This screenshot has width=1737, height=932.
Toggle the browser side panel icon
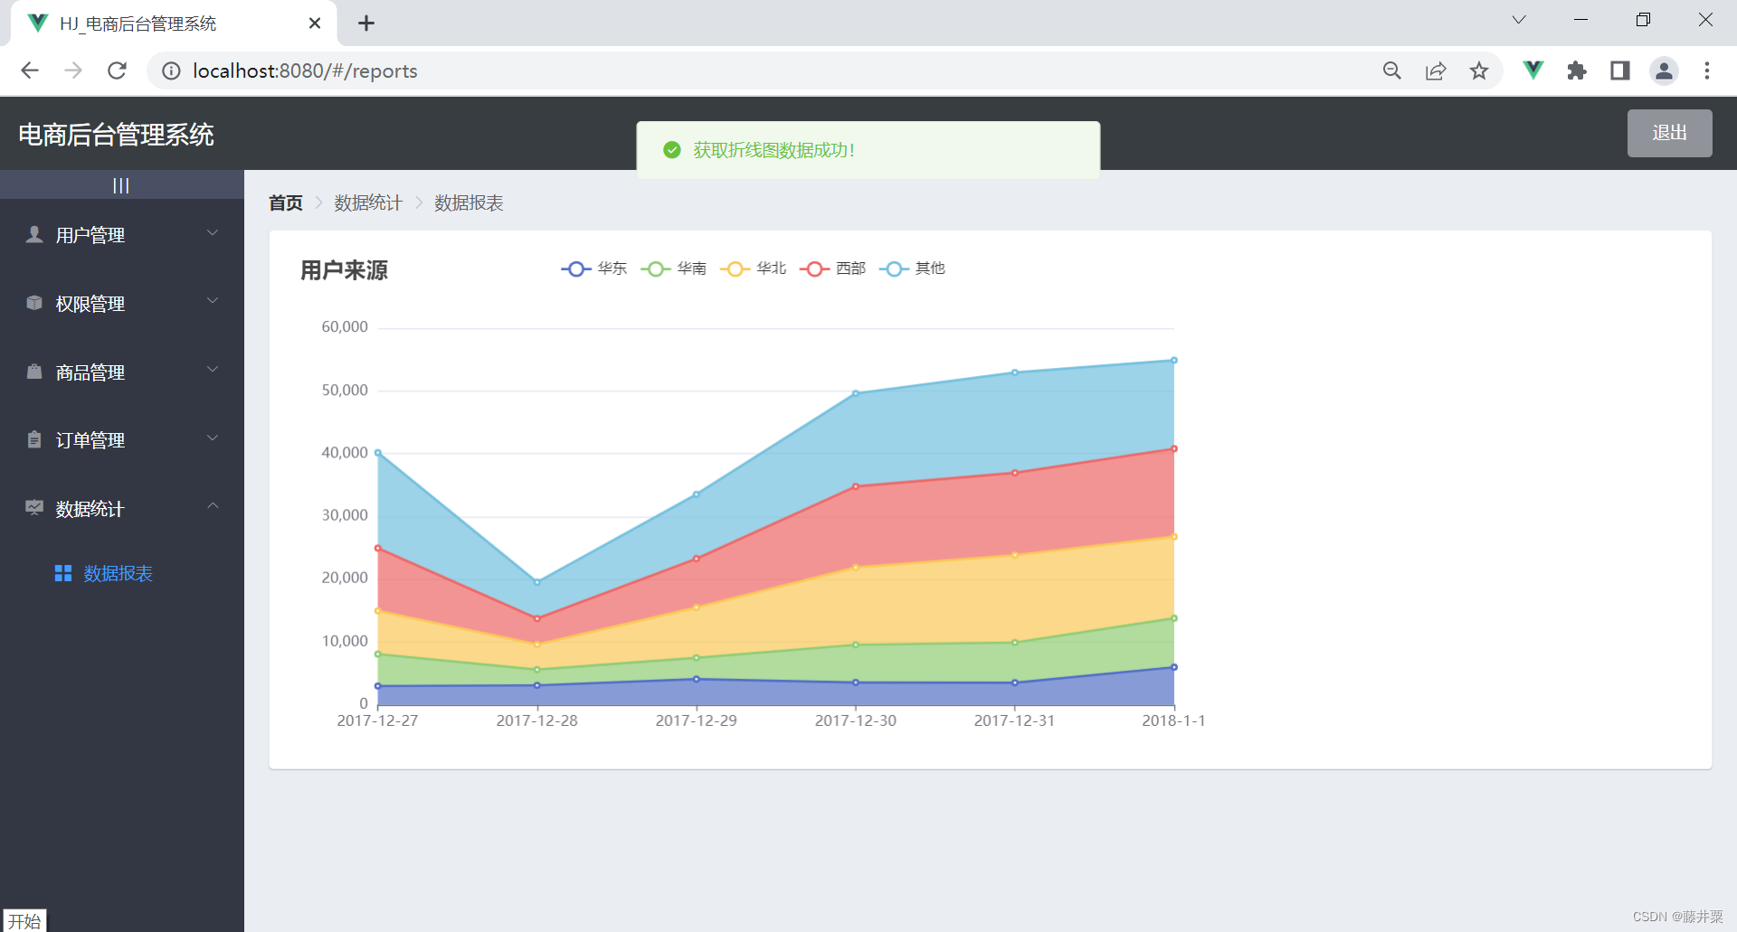click(1620, 71)
